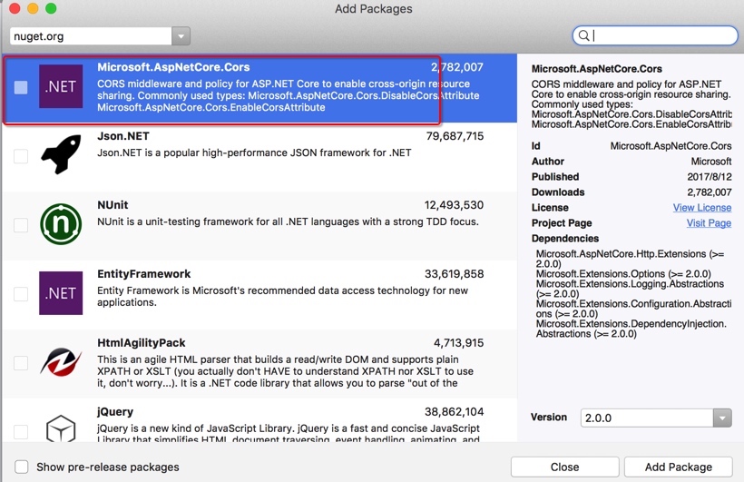Click EntityFramework download count 33,619,858
The image size is (744, 482).
pyautogui.click(x=454, y=274)
